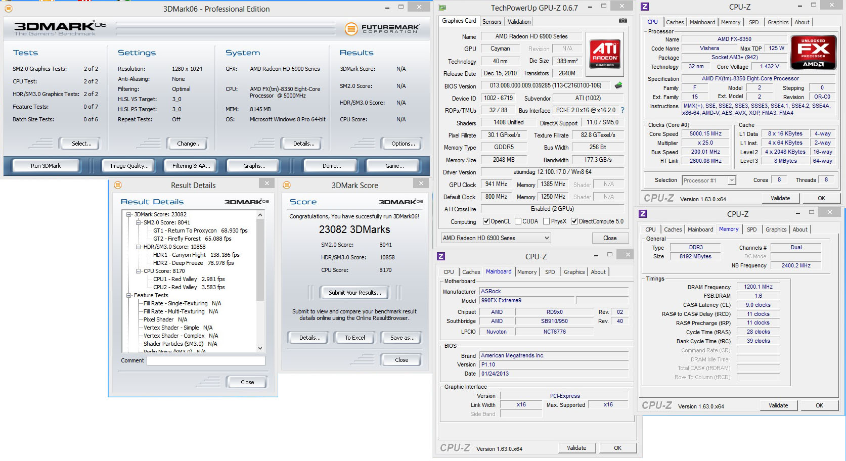Open the AMD Radeon HD 6900 Series dropdown
846x461 pixels.
click(496, 238)
